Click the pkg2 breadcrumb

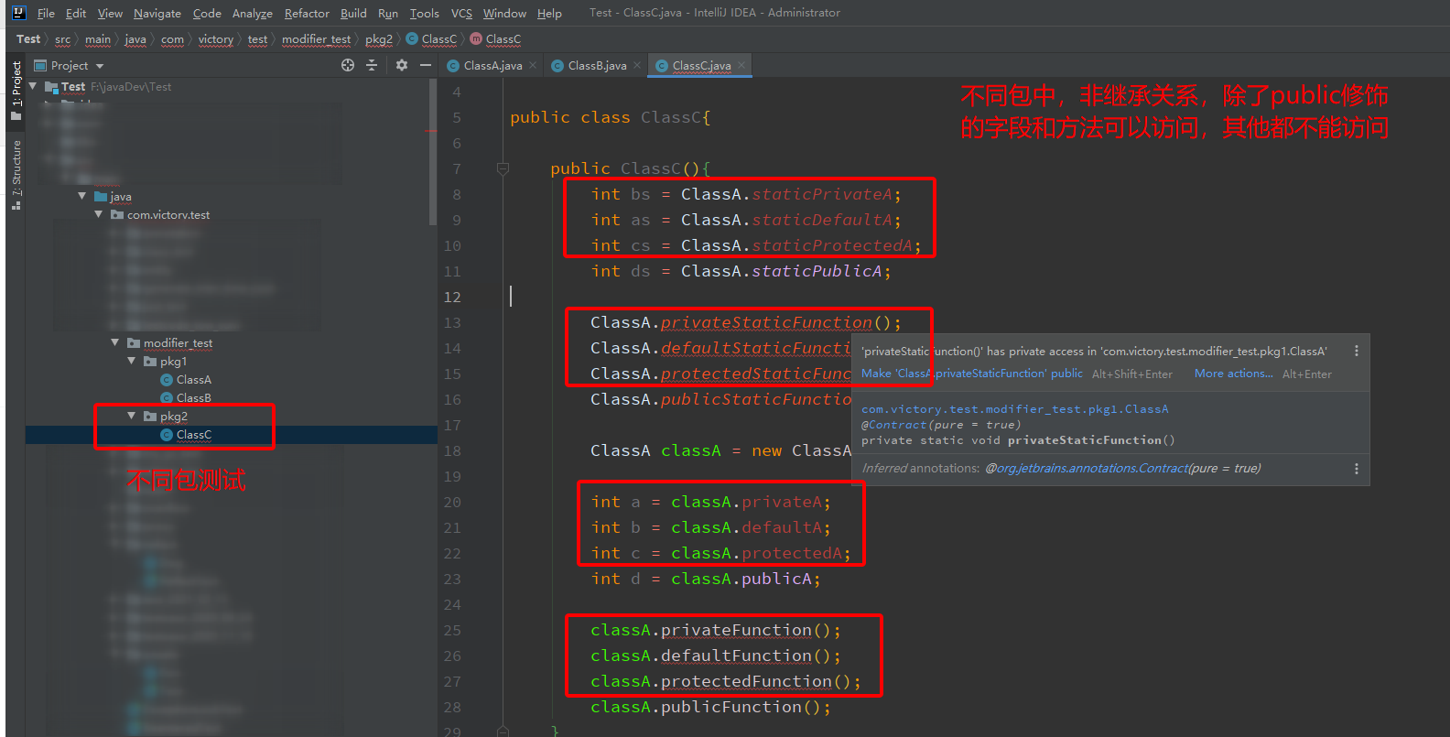pos(379,38)
